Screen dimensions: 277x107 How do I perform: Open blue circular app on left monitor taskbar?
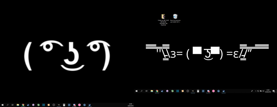pos(84,105)
